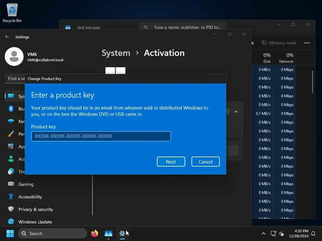Click Find a setting search box
The image size is (322, 241).
tap(14, 79)
